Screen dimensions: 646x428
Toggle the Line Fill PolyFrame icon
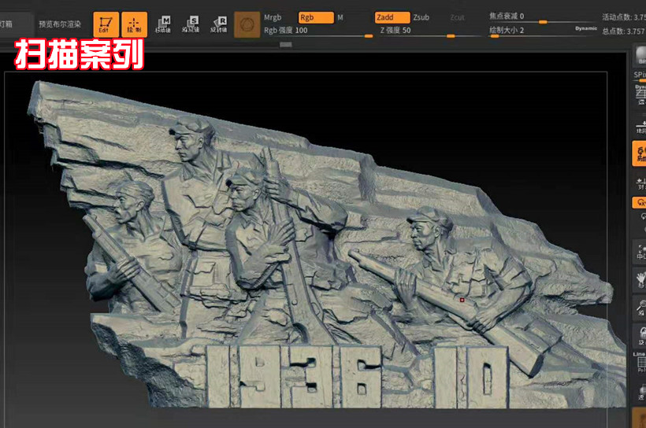coord(640,362)
